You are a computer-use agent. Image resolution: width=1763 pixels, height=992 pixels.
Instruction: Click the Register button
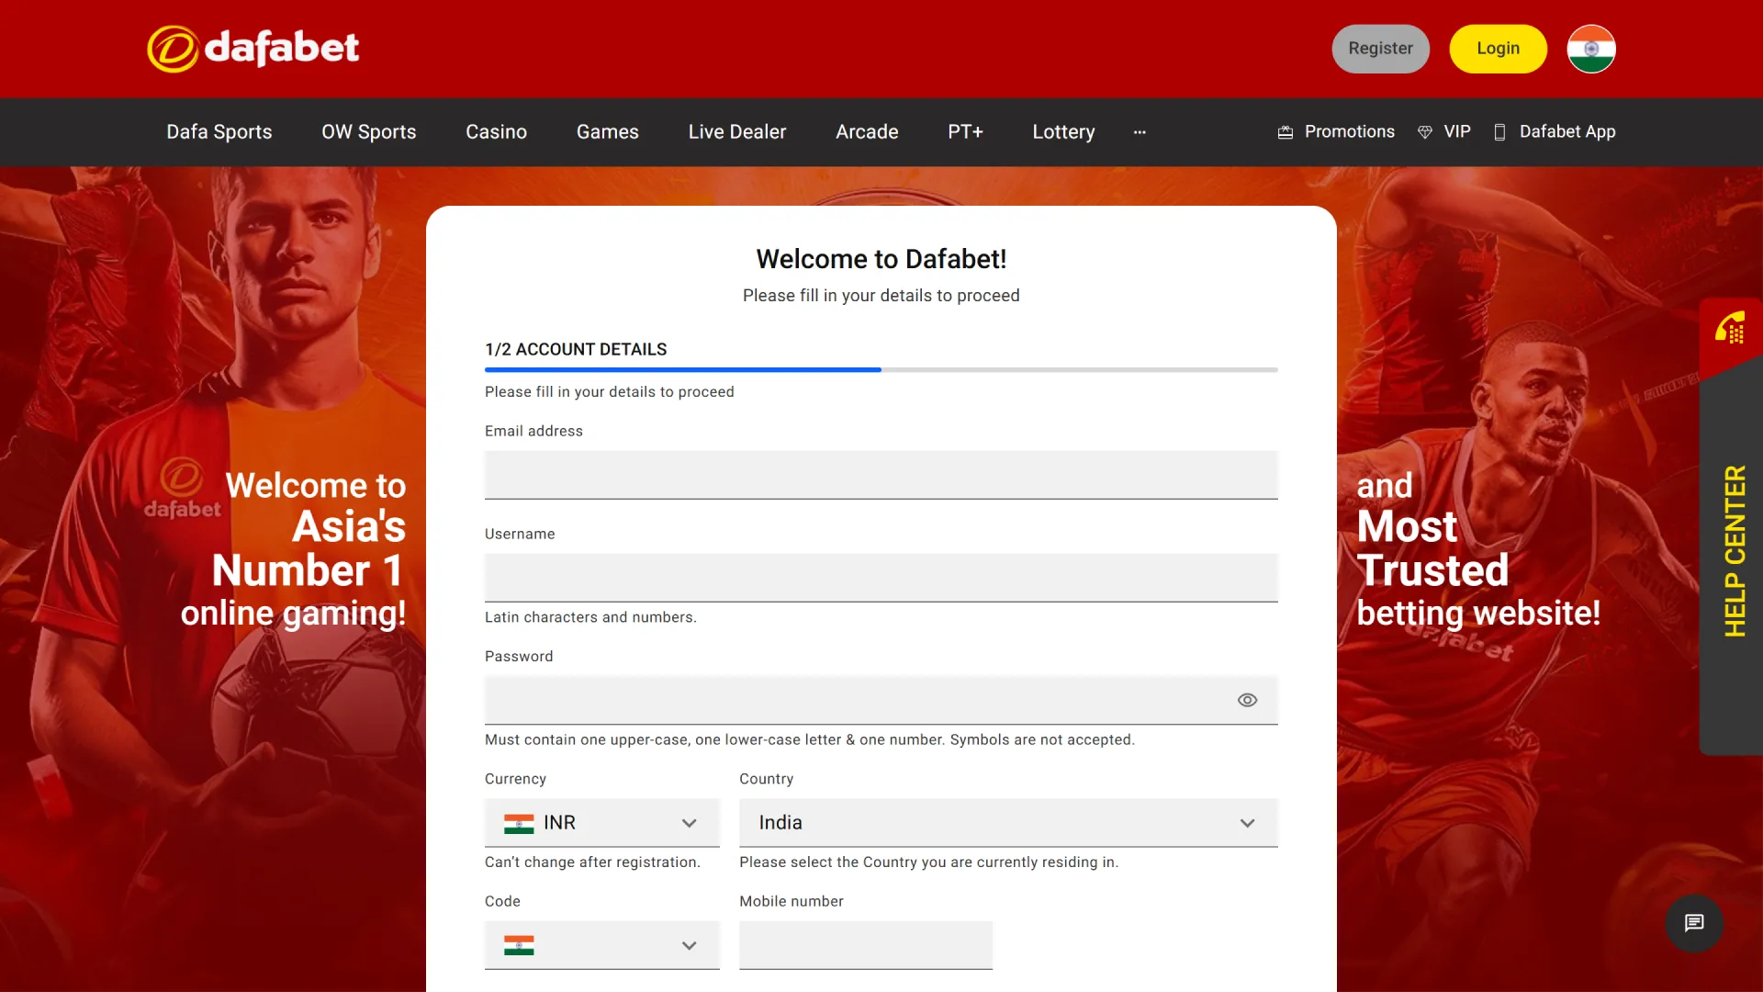pyautogui.click(x=1380, y=48)
